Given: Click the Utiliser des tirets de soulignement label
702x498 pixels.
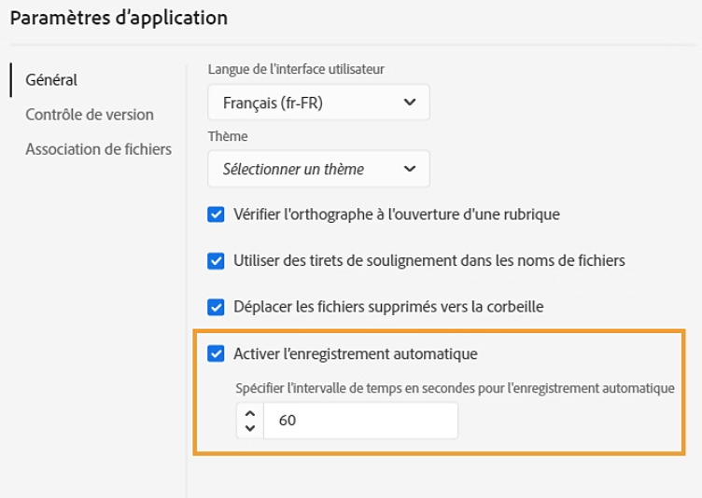Looking at the screenshot, I should tap(429, 261).
